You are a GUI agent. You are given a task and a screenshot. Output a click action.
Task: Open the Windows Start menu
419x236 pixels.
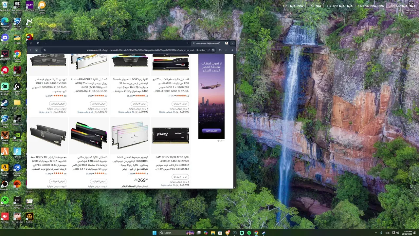154,233
